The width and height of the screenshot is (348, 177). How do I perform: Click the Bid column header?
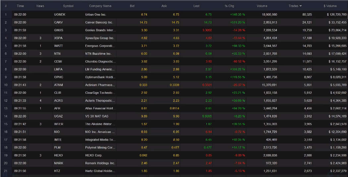[x=132, y=6]
